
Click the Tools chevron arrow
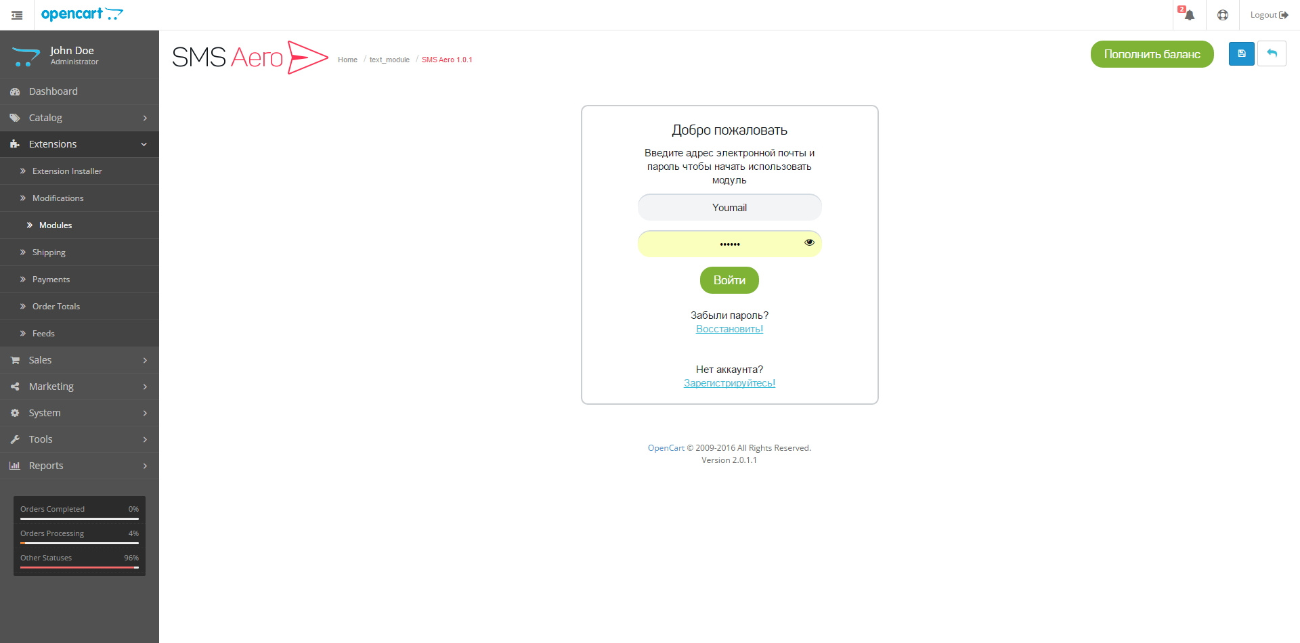tap(145, 439)
